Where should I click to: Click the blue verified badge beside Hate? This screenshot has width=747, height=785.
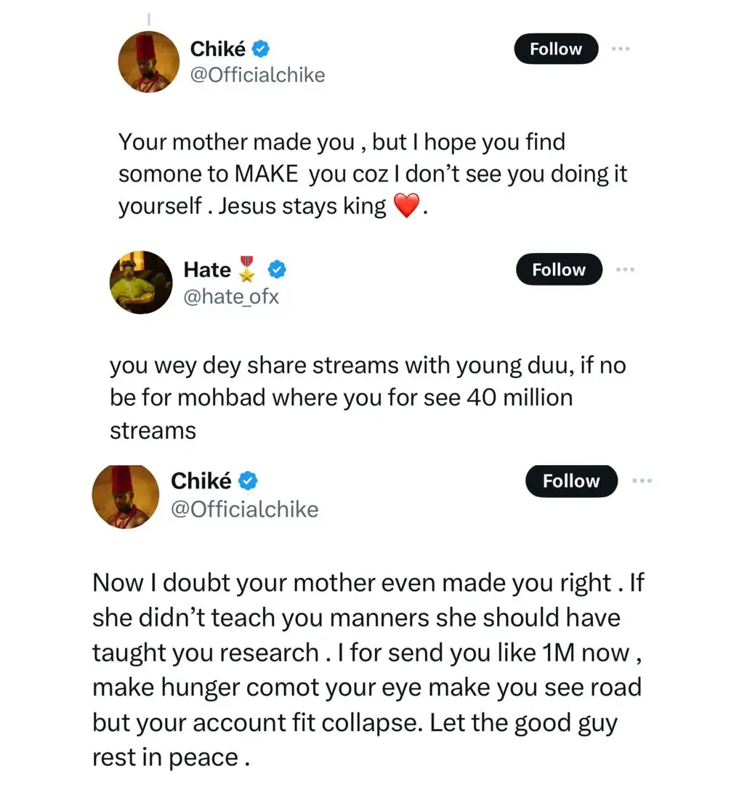pos(277,270)
